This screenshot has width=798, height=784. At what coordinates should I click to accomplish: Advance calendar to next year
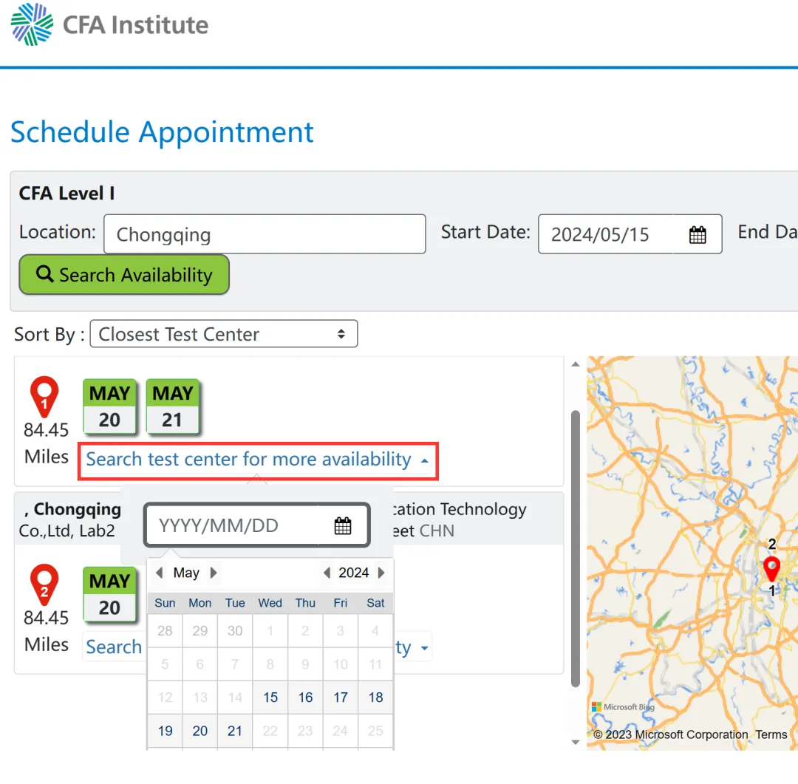[381, 573]
